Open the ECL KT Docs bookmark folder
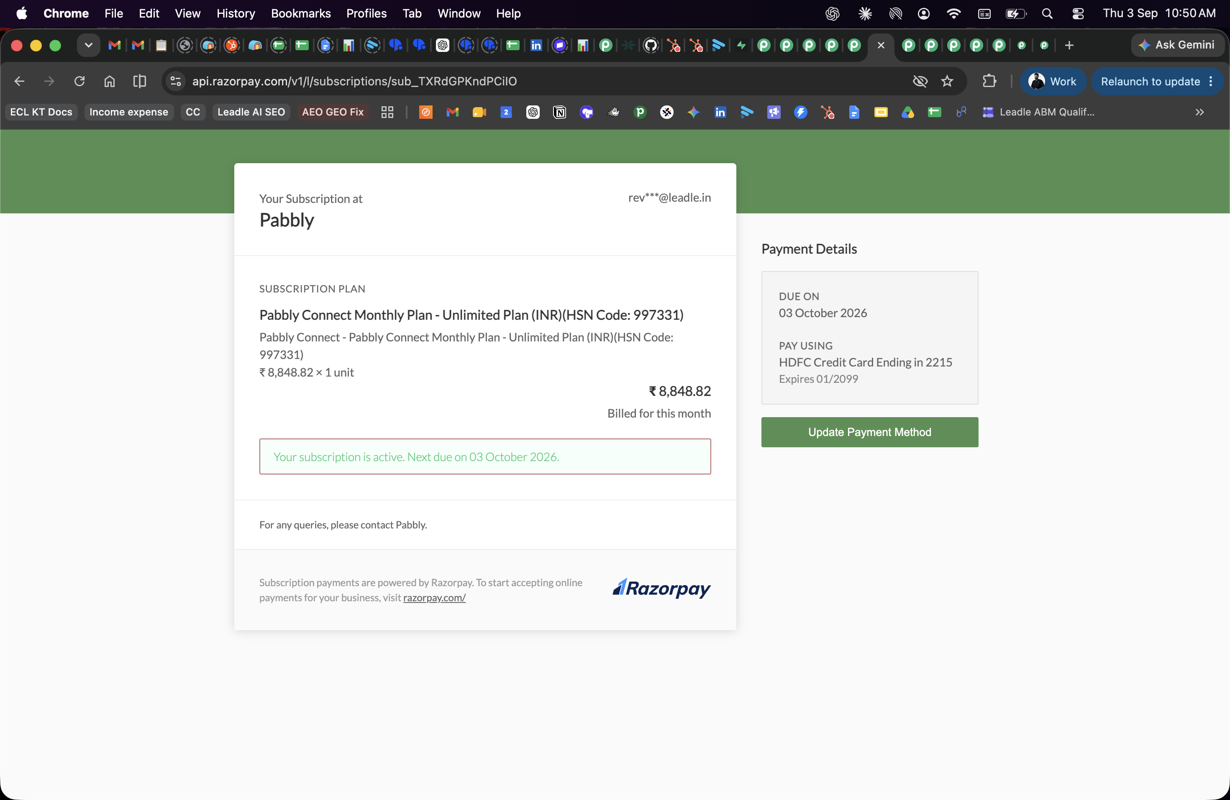 [41, 112]
